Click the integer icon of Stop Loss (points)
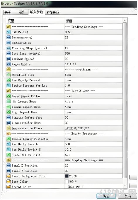This screenshot has height=200, width=138. [x=8, y=53]
